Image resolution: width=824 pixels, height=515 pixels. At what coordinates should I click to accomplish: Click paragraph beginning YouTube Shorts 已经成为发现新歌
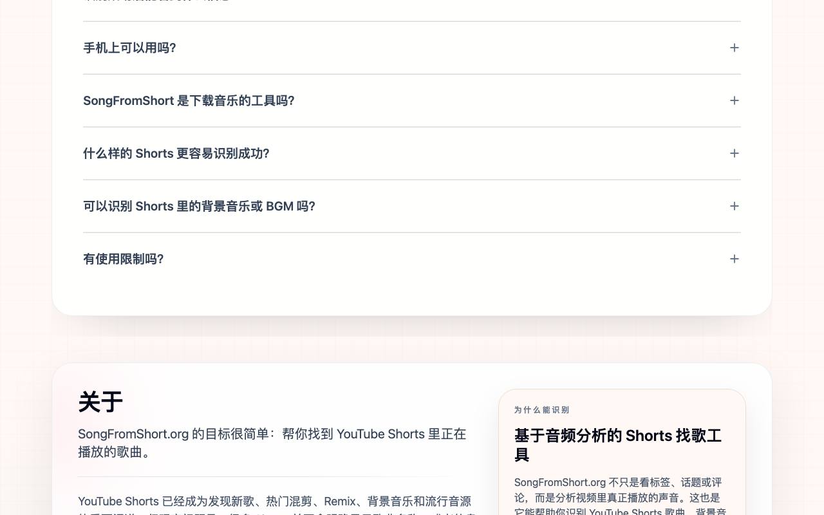277,505
